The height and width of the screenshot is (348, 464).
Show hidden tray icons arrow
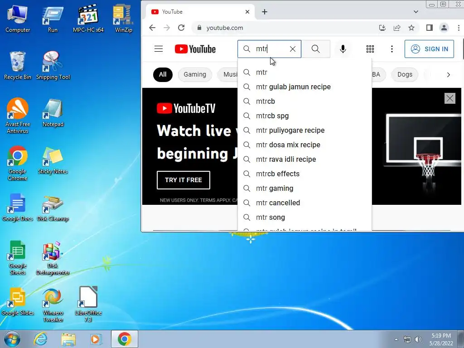click(x=396, y=339)
